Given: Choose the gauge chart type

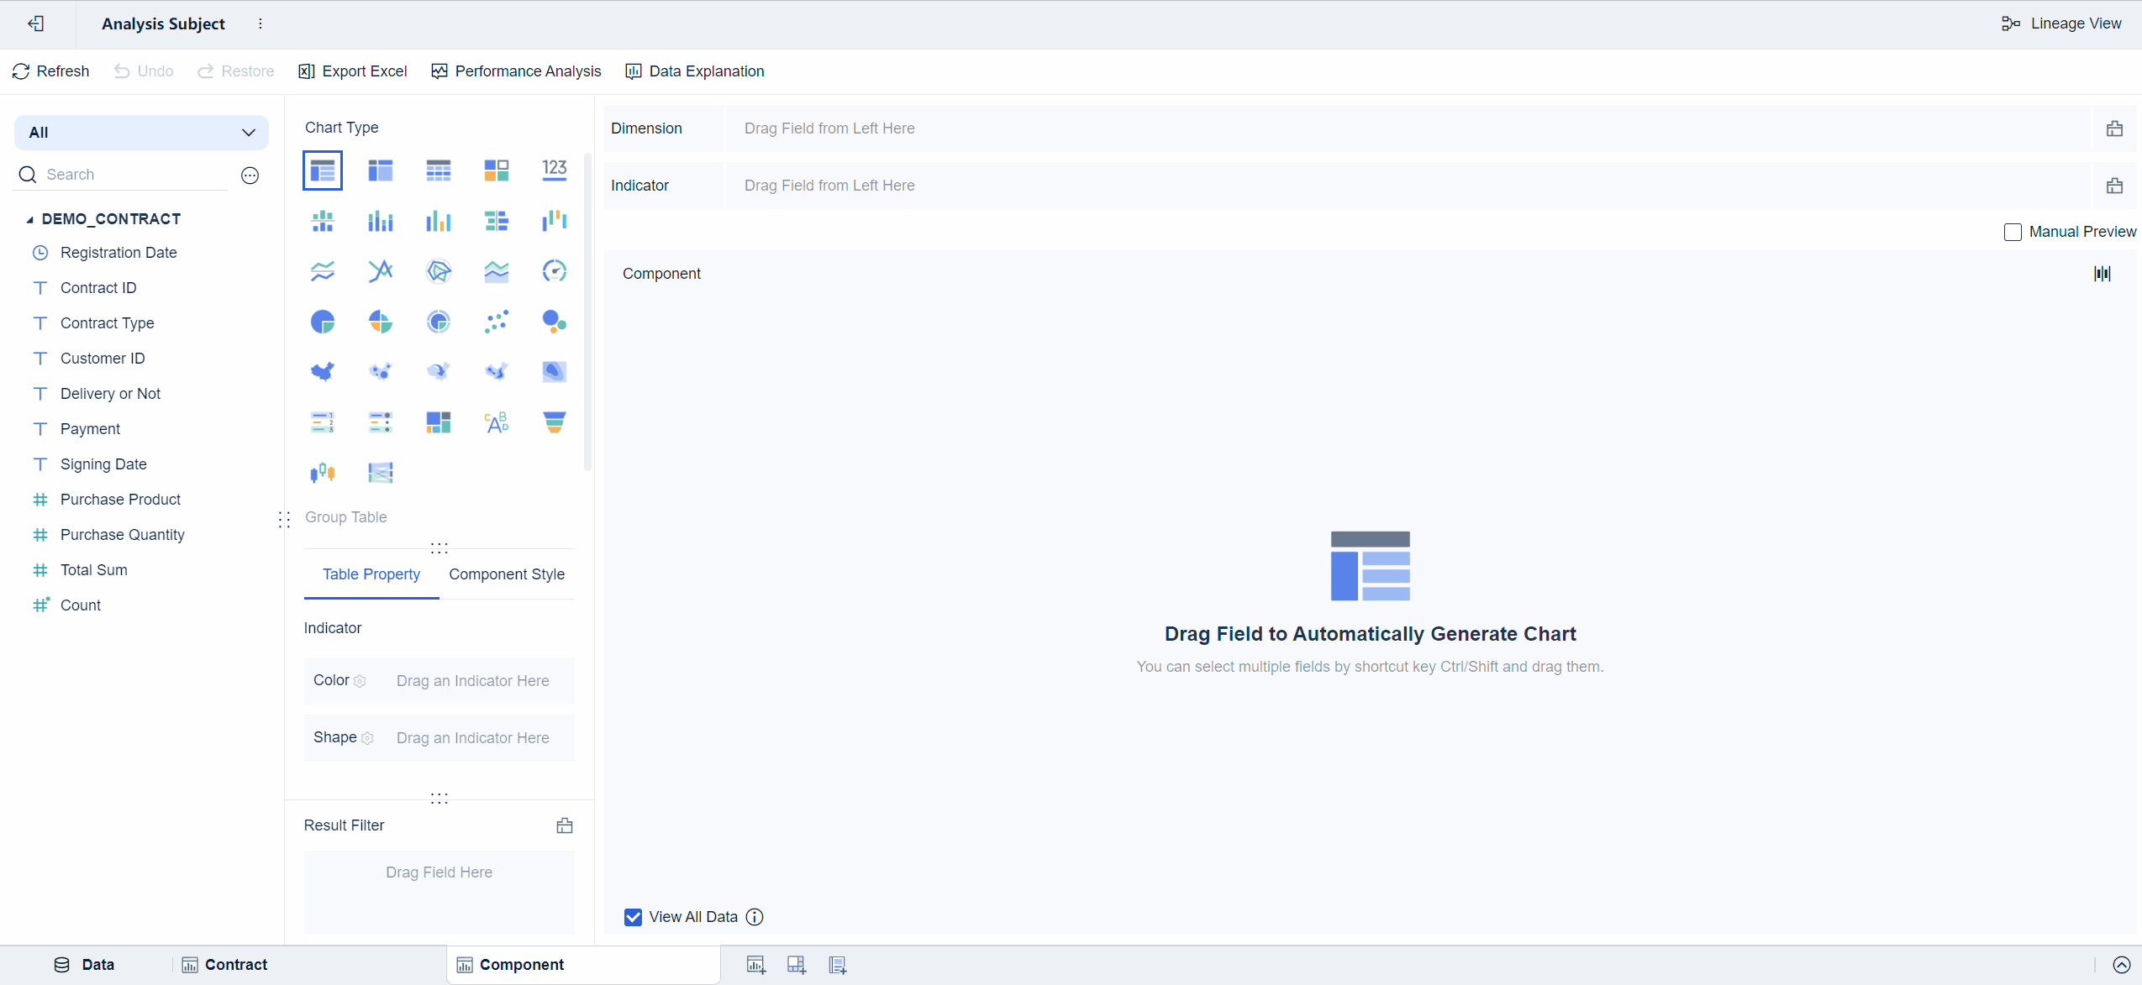Looking at the screenshot, I should tap(554, 270).
